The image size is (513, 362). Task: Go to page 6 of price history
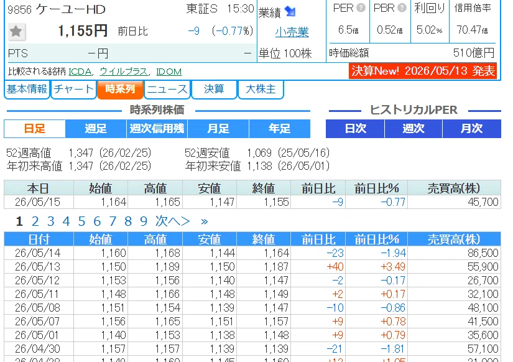pos(97,221)
